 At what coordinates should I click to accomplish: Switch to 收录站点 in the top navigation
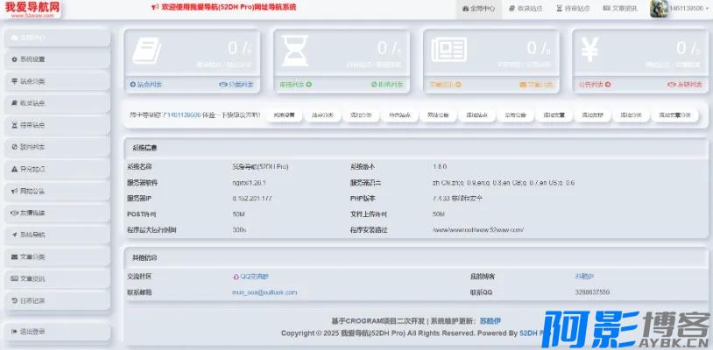526,9
